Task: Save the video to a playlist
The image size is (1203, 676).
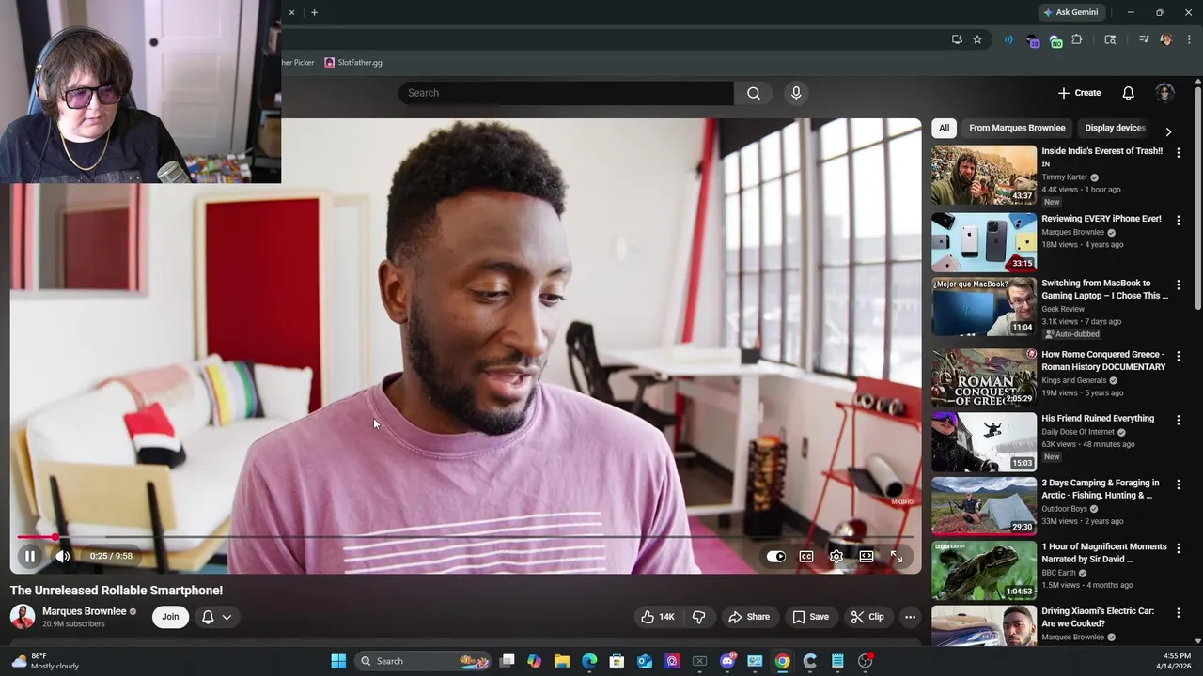Action: 810,617
